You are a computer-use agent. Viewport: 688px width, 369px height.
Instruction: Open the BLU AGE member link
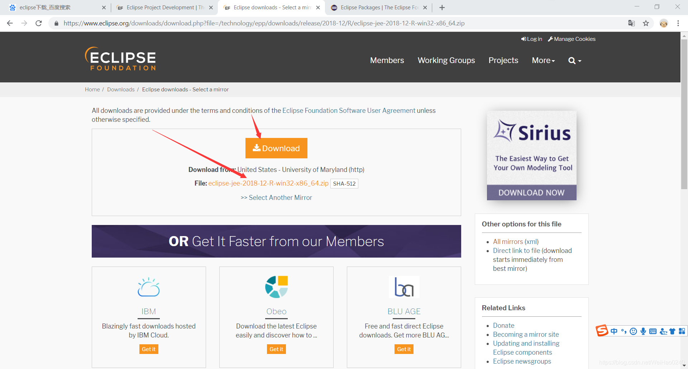404,312
